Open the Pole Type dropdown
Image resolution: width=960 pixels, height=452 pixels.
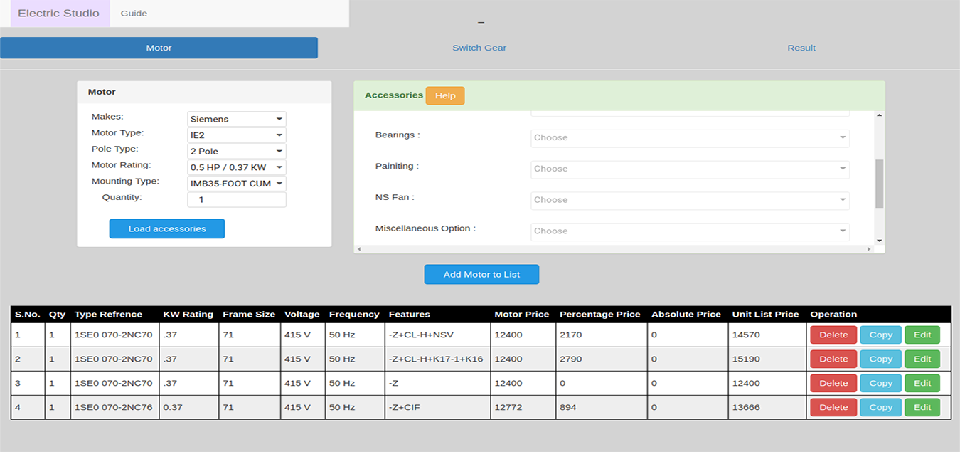237,151
